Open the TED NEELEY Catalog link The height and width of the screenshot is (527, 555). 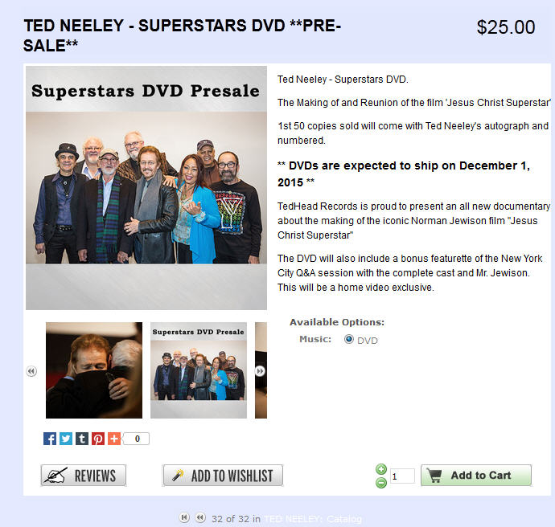[313, 519]
